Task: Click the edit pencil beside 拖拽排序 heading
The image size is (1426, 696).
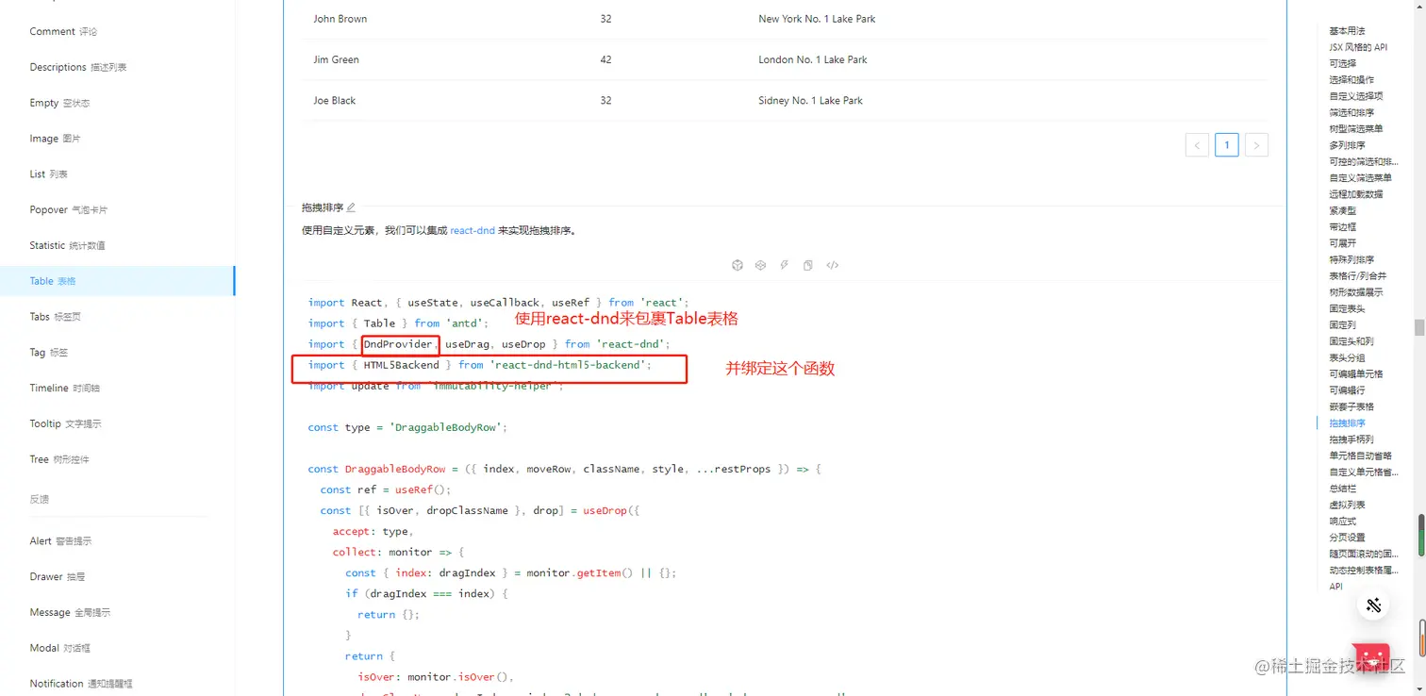Action: coord(350,207)
